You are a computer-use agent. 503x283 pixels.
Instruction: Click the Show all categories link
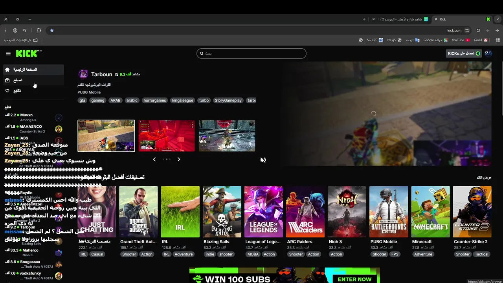tap(484, 177)
